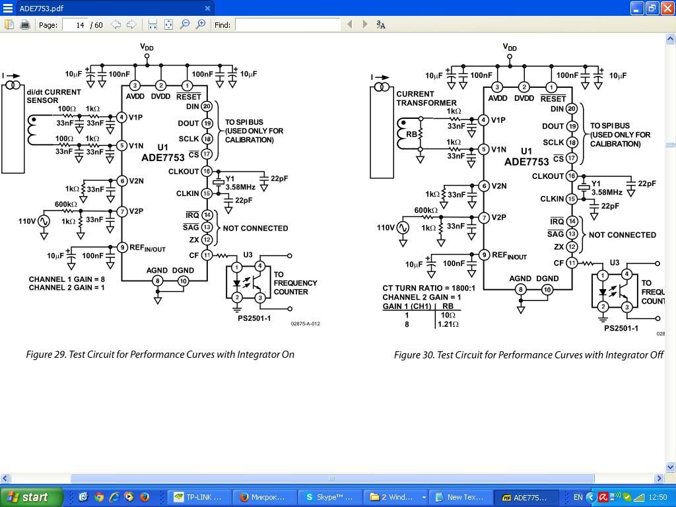Viewport: 676px width, 507px height.
Task: Click the page number field
Action: point(75,25)
